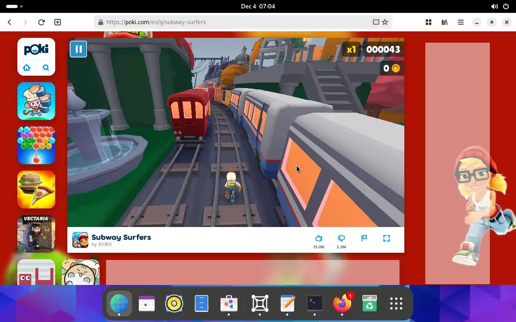This screenshot has width=516, height=322.
Task: Click the 13.0M likes count
Action: [x=318, y=247]
